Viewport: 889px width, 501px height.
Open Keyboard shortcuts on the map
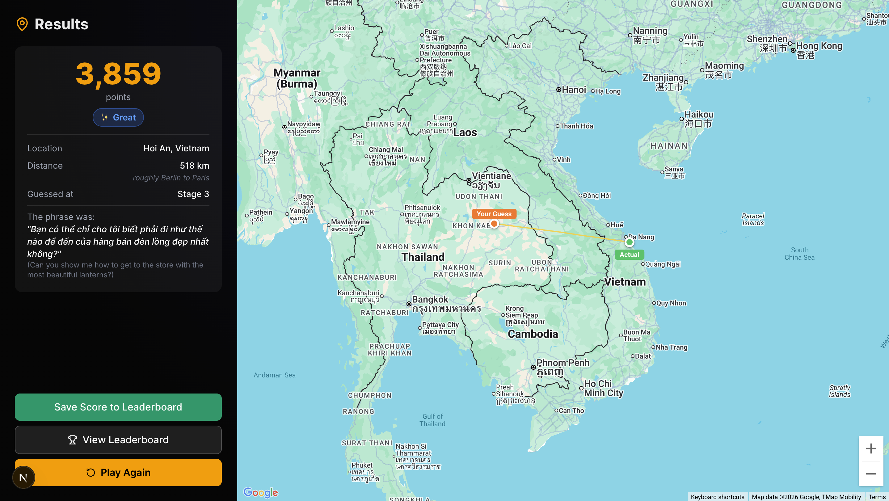coord(717,497)
